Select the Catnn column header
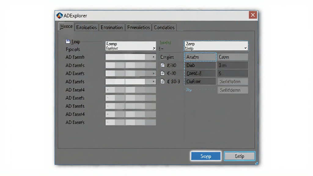Viewport: 313px width, 176px height. pos(233,57)
